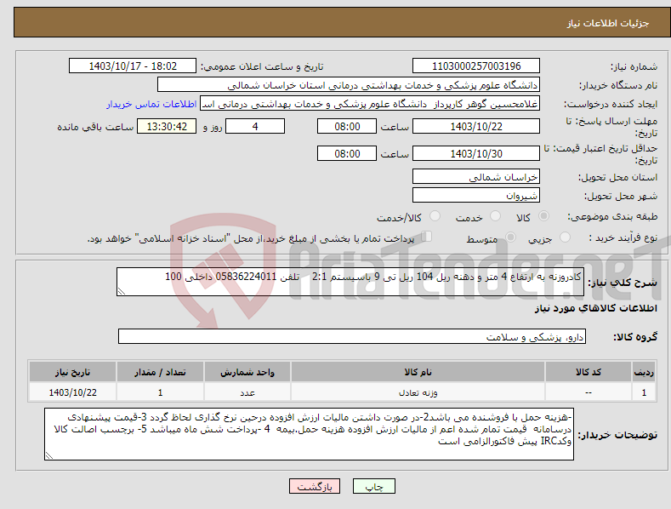The height and width of the screenshot is (509, 671).
Task: Select the خدمت radio button
Action: [495, 216]
